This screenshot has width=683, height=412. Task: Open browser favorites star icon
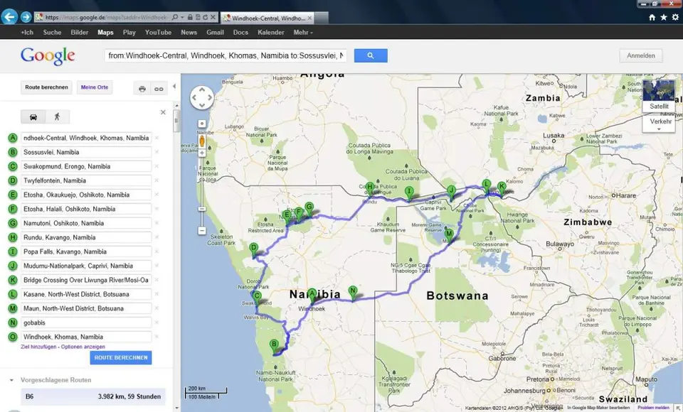click(663, 17)
